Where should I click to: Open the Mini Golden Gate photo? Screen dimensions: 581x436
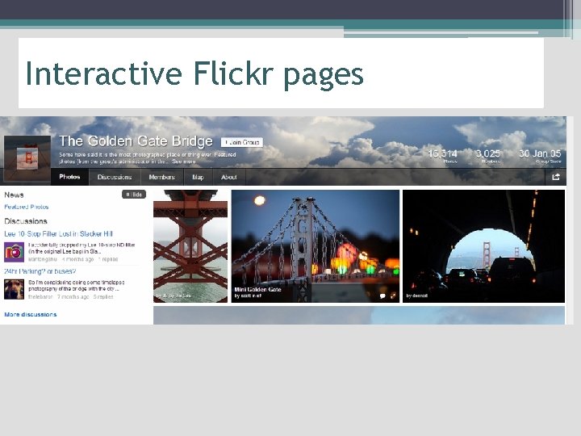(316, 246)
